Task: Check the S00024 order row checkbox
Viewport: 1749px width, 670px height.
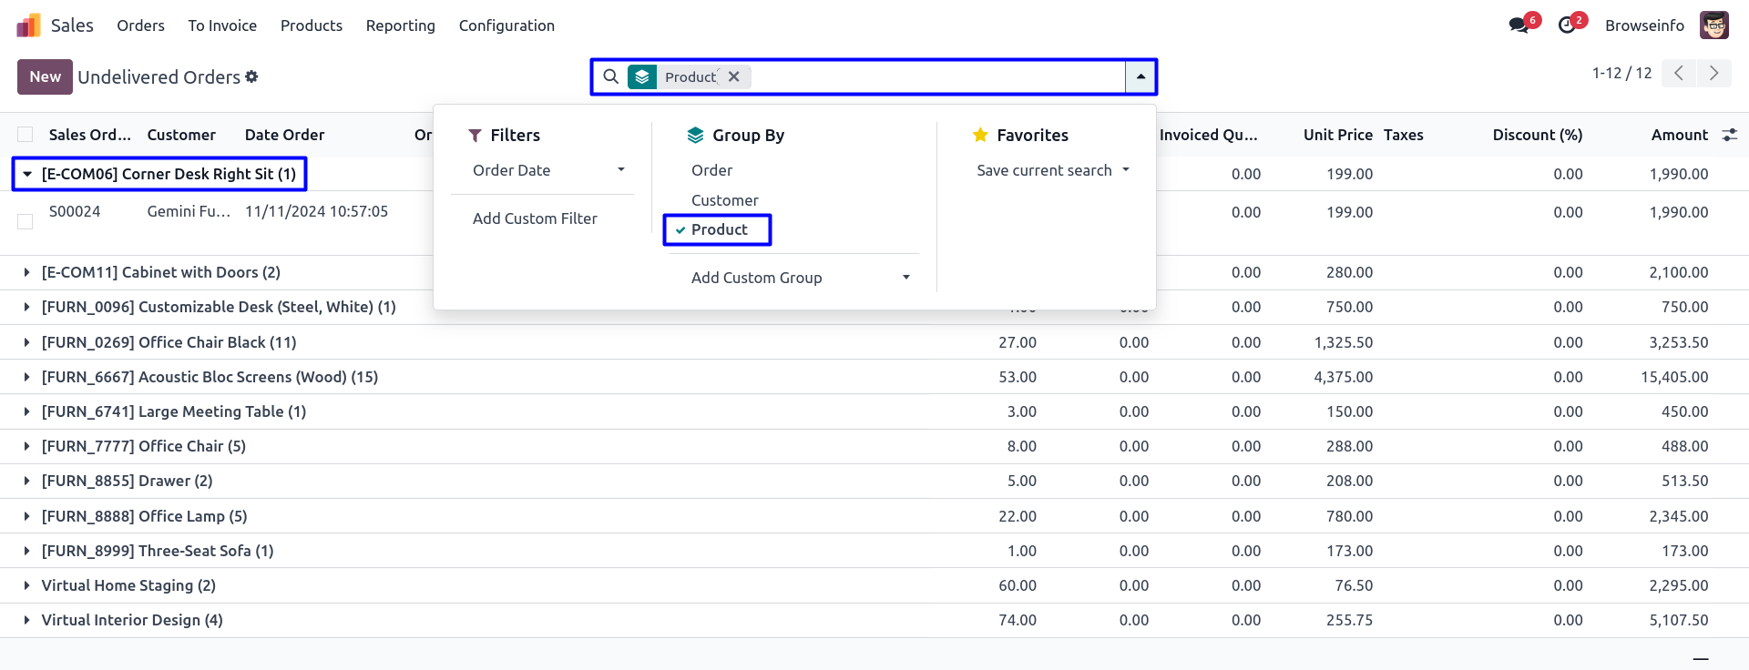Action: [26, 221]
